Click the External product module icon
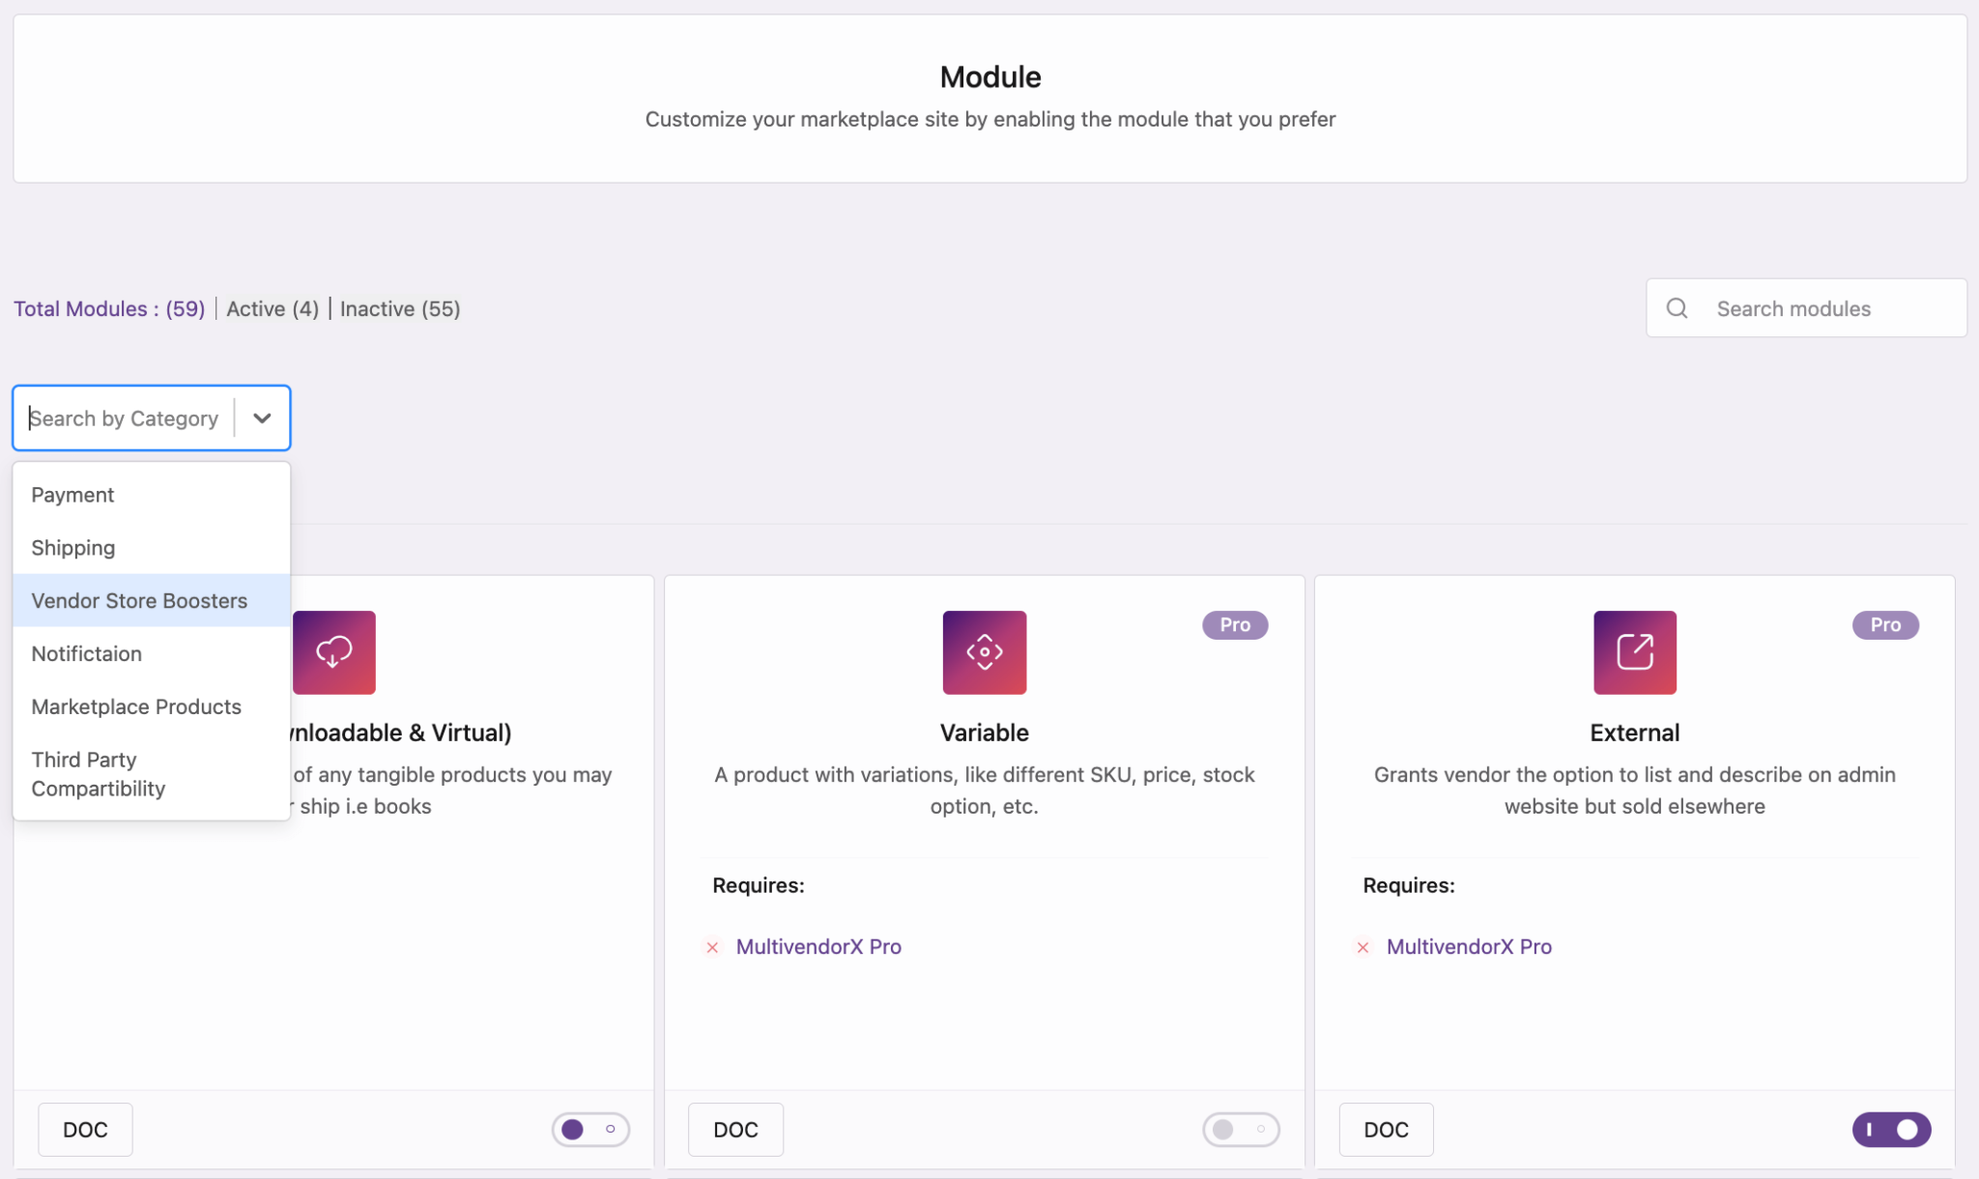This screenshot has height=1179, width=1979. (1634, 652)
